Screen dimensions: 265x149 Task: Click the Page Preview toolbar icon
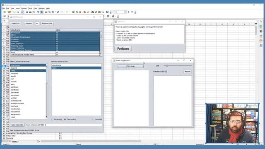34,12
